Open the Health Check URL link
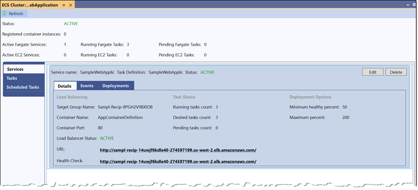The height and width of the screenshot is (190, 418). pos(178,162)
